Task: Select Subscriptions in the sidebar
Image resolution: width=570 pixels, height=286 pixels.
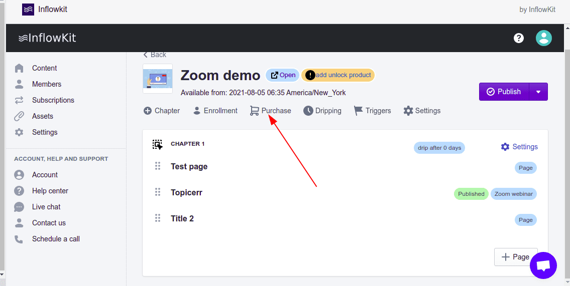Action: coord(53,100)
